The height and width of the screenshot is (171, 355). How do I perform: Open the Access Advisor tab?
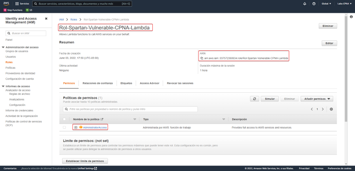[x=150, y=83]
